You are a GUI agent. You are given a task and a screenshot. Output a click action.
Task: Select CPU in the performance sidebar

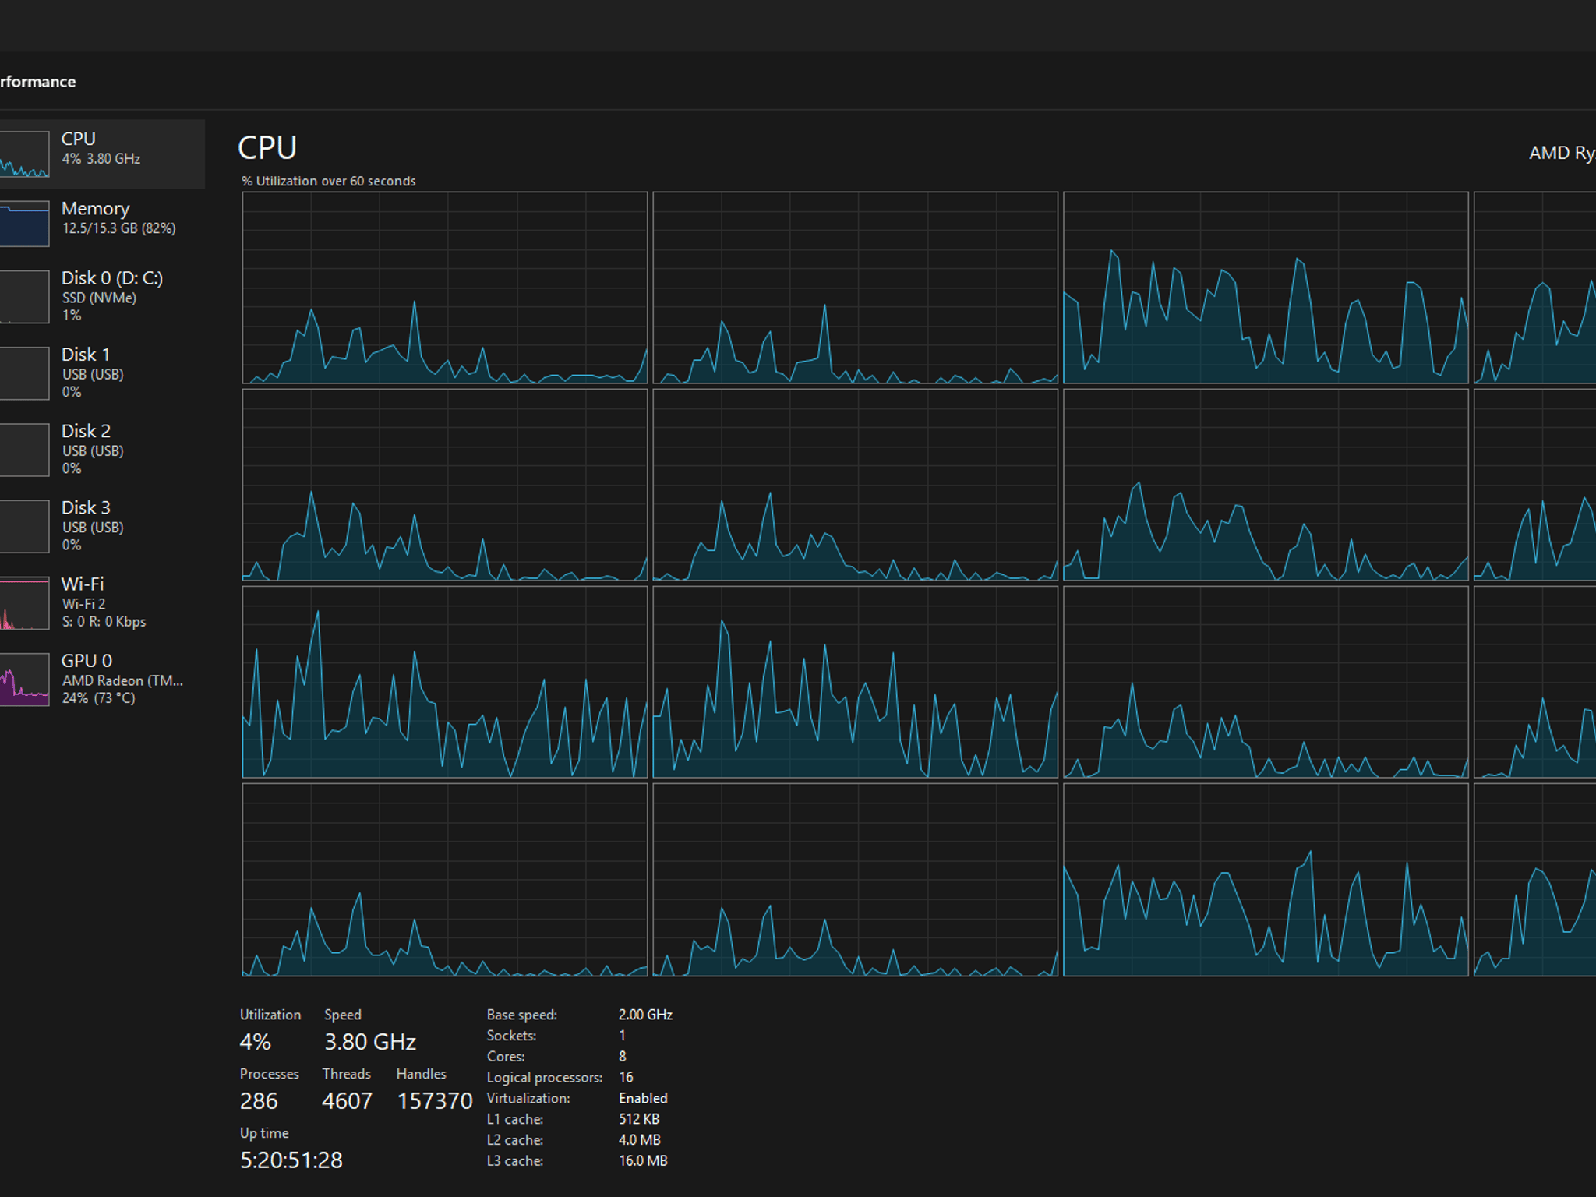102,154
